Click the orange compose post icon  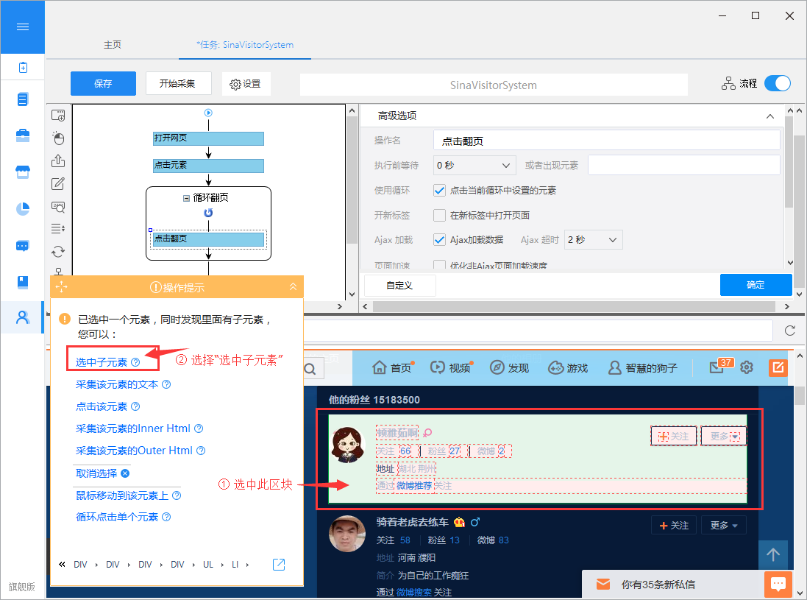(x=778, y=367)
